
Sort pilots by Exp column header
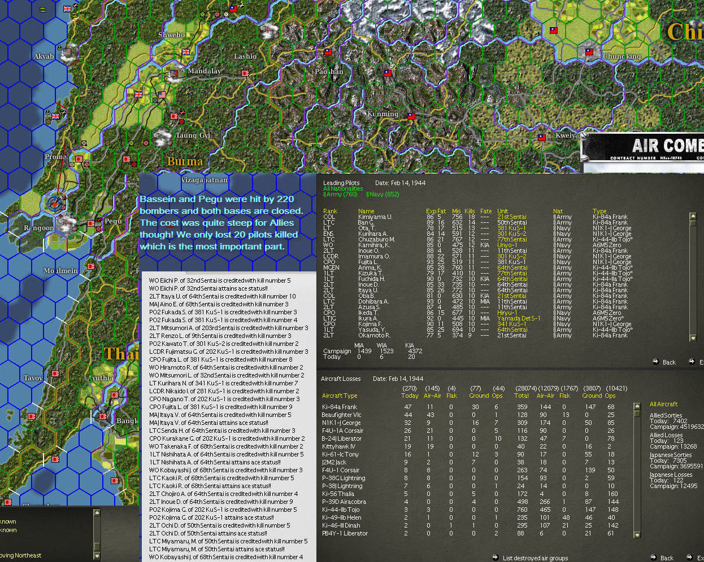(431, 211)
